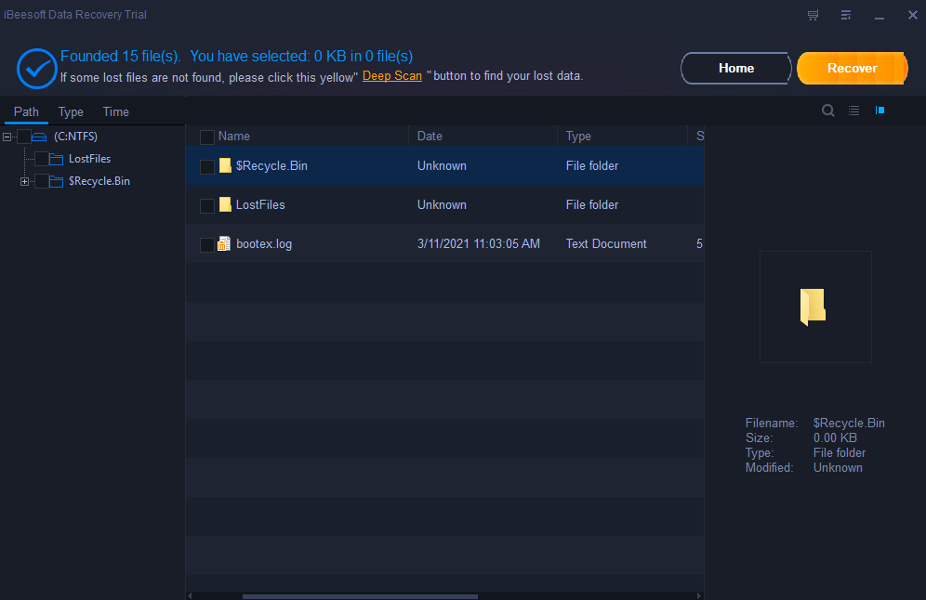The width and height of the screenshot is (926, 600).
Task: Expand the $Recycle.Bin tree node
Action: point(24,182)
